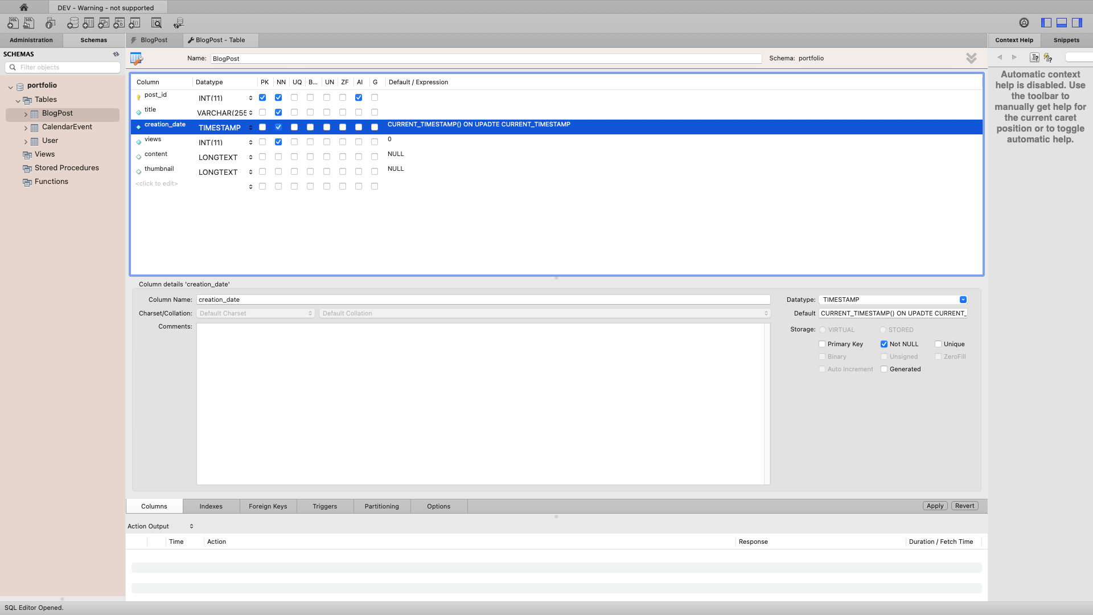Screen dimensions: 1093x615
Task: Click reconnect to DBMS icon
Action: pos(179,23)
